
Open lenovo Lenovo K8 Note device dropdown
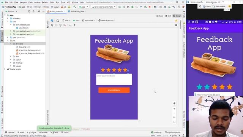coord(103,7)
